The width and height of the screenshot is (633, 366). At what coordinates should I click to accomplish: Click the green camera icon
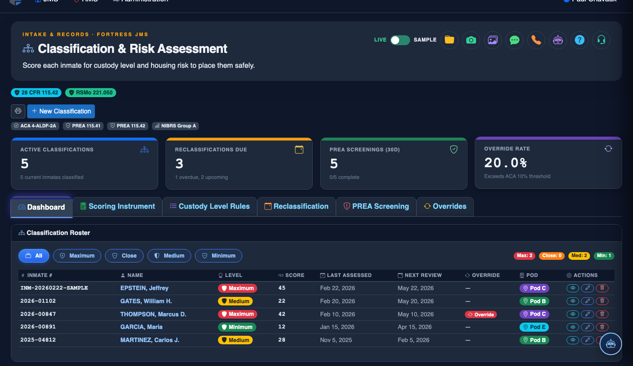tap(471, 40)
